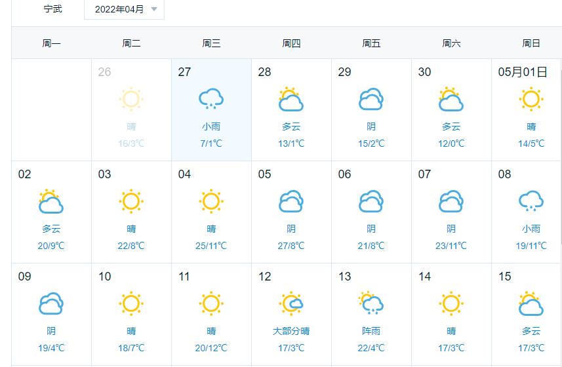Click the overcast cloud icon on 29
The image size is (562, 367).
(x=371, y=99)
